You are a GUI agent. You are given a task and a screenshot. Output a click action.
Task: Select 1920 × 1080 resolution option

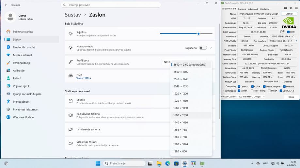(x=191, y=101)
